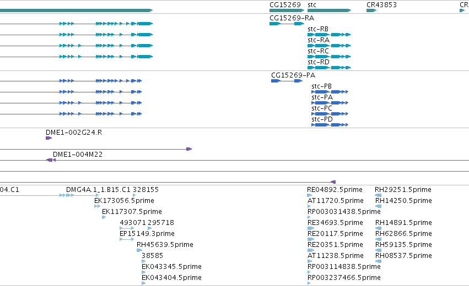
Task: Click the AT11720.5prime EST label
Action: 336,201
